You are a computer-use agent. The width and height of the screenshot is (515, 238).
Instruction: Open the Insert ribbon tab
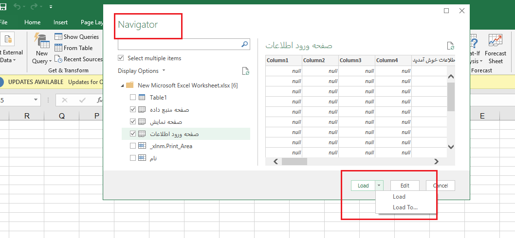tap(60, 22)
